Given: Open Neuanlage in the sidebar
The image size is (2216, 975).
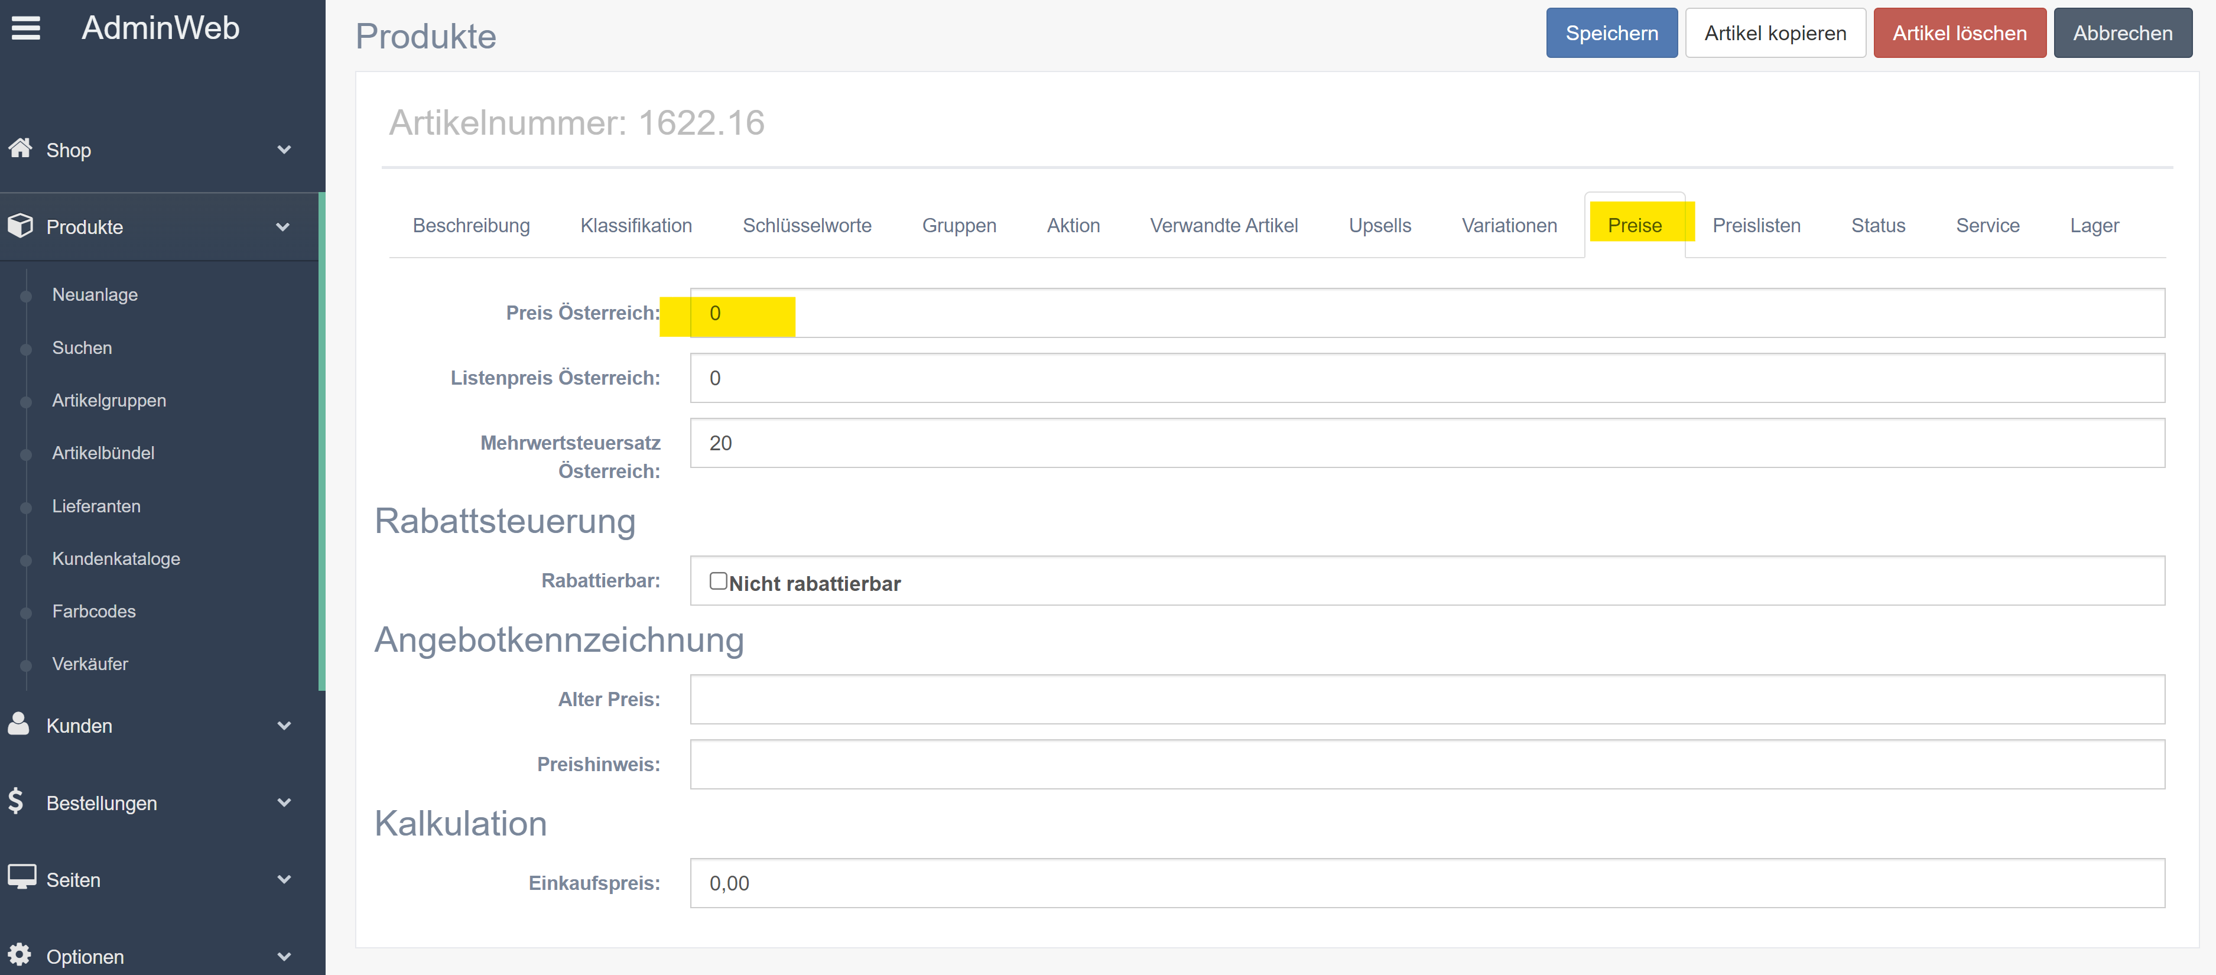Looking at the screenshot, I should [x=95, y=294].
